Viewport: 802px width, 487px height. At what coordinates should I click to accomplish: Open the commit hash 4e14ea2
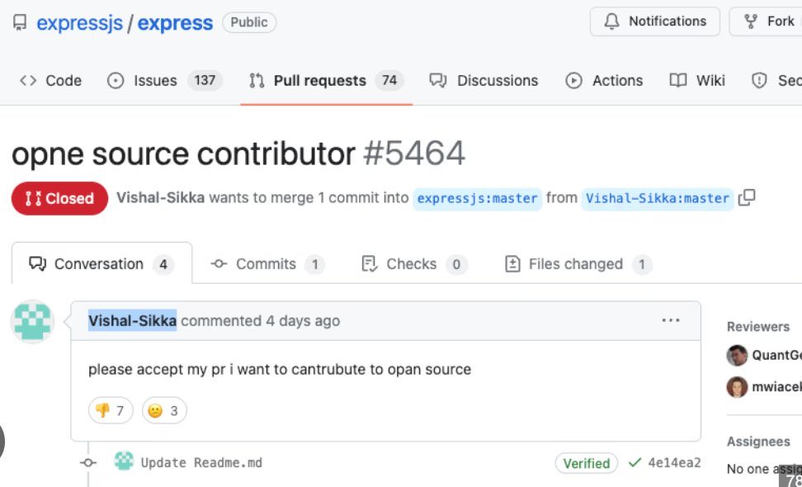(674, 462)
